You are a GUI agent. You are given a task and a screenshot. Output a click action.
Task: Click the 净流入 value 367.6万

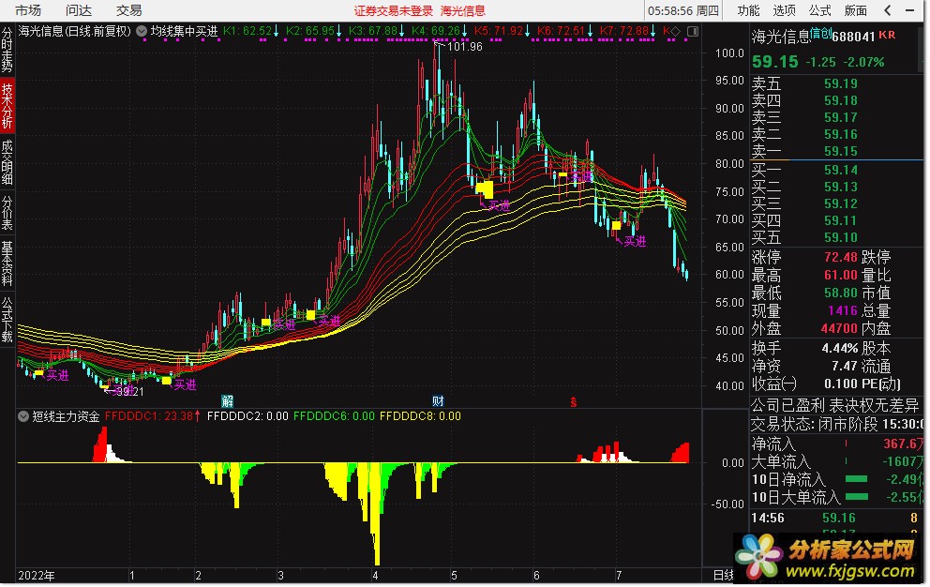pos(904,444)
